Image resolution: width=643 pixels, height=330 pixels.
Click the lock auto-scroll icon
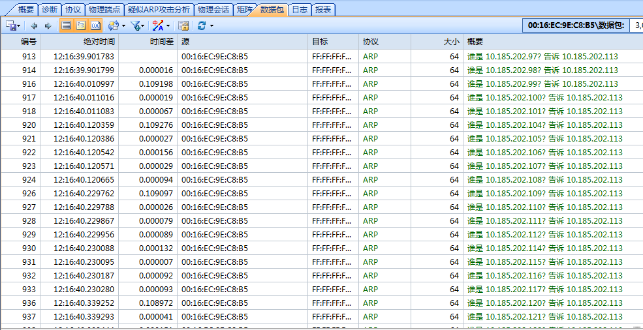pos(183,25)
